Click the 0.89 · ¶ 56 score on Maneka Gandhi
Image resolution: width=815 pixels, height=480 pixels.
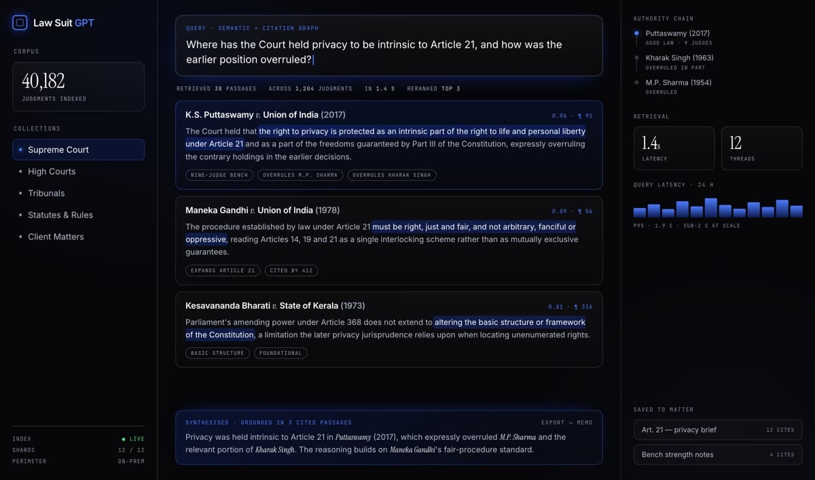coord(572,211)
